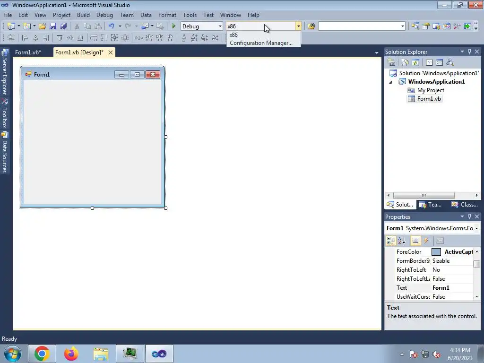The width and height of the screenshot is (484, 363).
Task: Click the green arrow Start Page icon
Action: (467, 26)
